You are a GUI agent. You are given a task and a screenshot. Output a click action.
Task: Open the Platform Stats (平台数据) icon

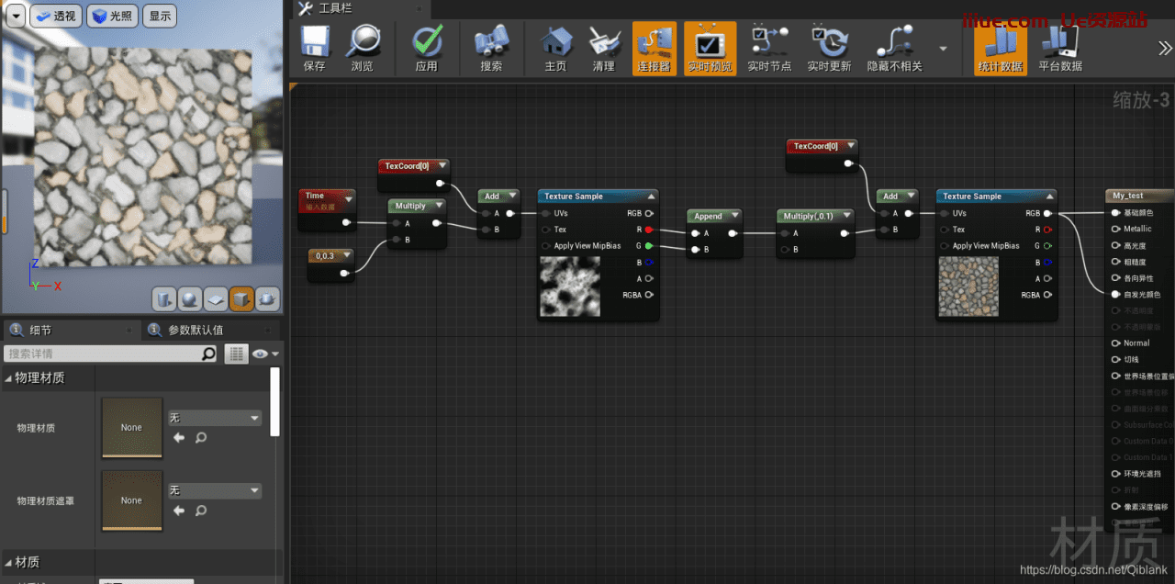pos(1060,49)
